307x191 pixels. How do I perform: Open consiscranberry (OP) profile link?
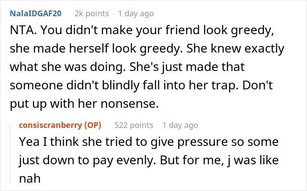point(60,125)
